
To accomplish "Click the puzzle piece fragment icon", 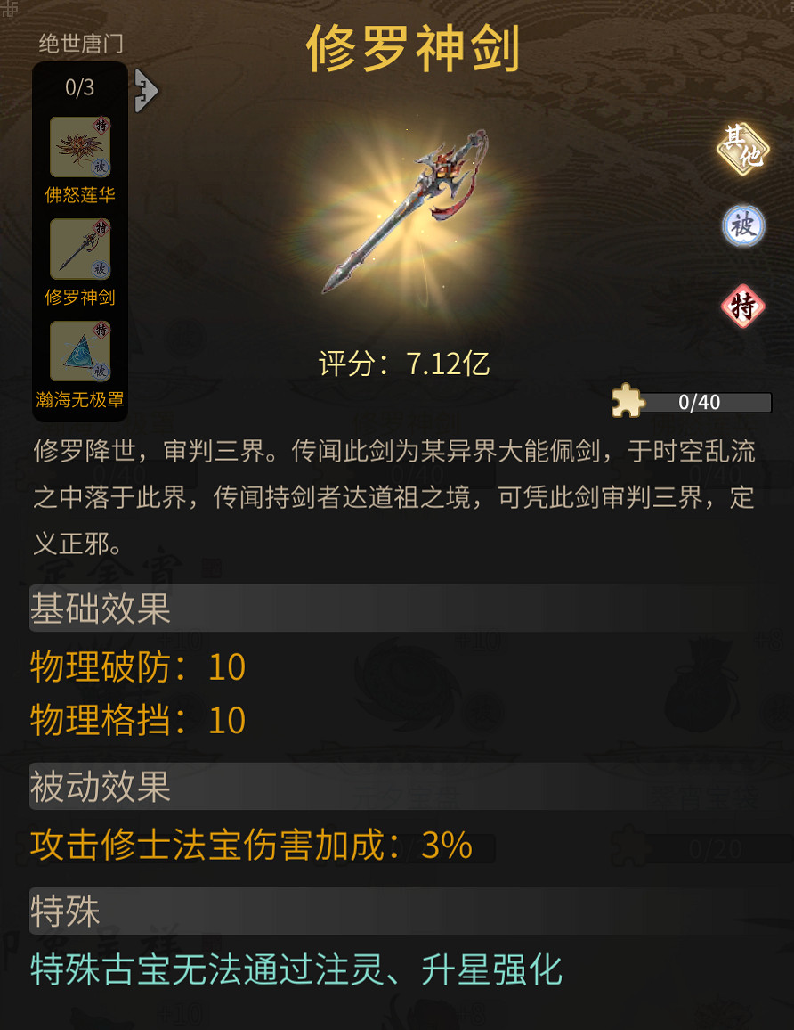I will 628,401.
